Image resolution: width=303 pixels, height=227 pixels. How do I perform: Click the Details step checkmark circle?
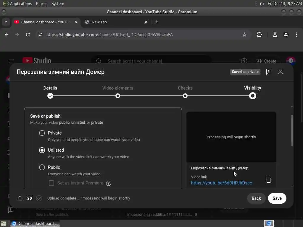[50, 96]
